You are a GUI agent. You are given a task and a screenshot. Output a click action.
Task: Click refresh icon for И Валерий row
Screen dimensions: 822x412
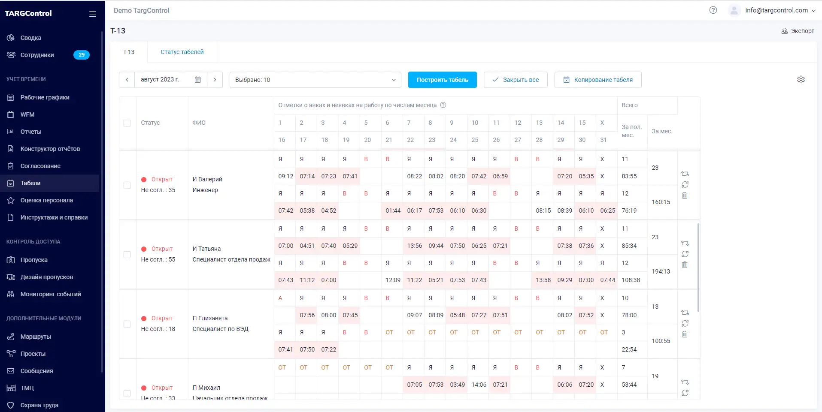(685, 184)
